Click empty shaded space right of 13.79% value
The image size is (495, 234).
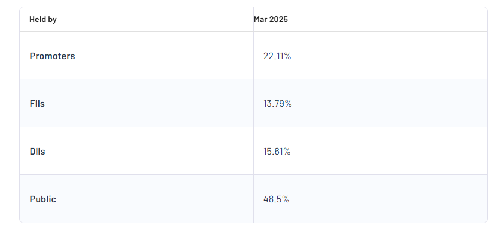pos(390,104)
